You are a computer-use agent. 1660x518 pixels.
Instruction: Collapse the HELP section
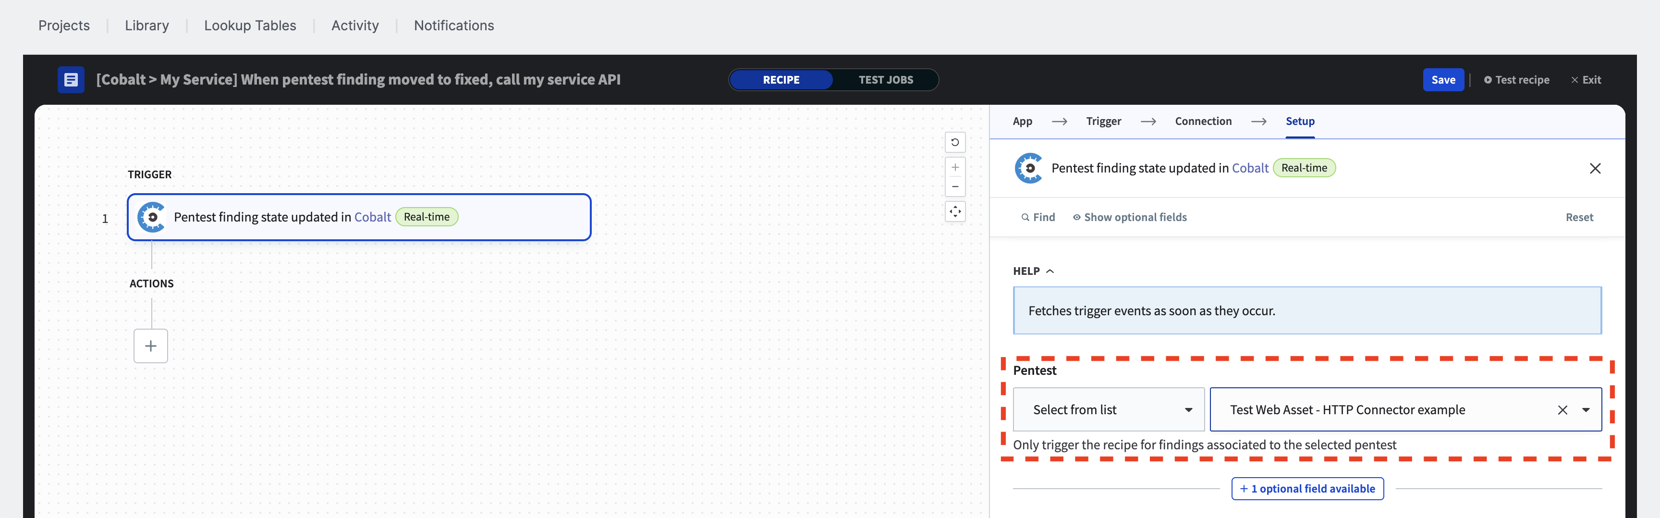click(1033, 271)
